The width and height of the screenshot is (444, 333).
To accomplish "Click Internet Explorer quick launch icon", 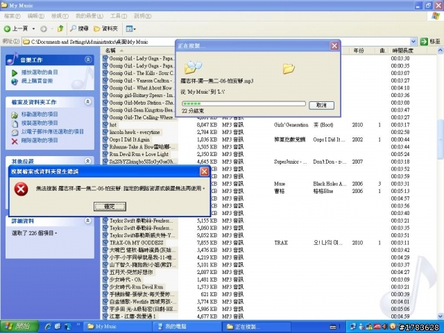I will [48, 327].
